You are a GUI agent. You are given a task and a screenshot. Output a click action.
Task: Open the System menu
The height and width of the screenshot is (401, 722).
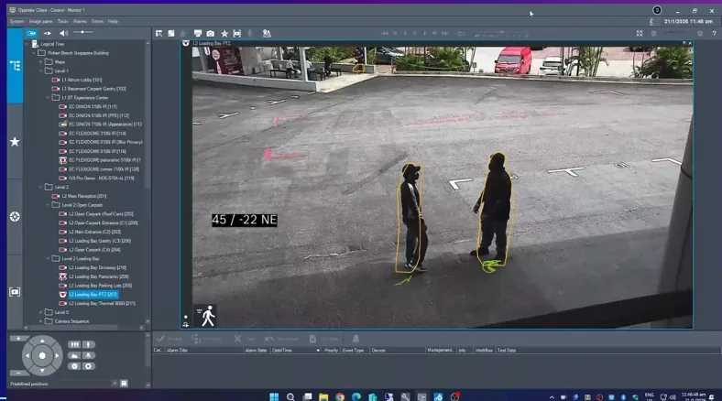tap(16, 21)
